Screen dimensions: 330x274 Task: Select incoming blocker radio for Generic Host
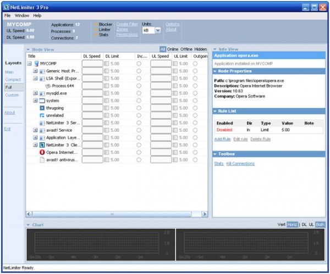pyautogui.click(x=139, y=71)
